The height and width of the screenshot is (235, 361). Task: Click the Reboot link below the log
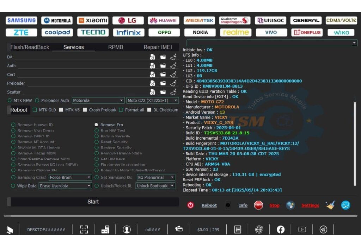[209, 205]
